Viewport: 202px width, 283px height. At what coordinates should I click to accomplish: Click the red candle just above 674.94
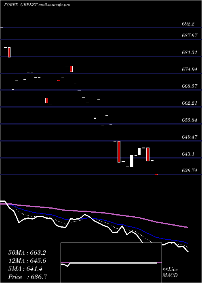pos(71,69)
